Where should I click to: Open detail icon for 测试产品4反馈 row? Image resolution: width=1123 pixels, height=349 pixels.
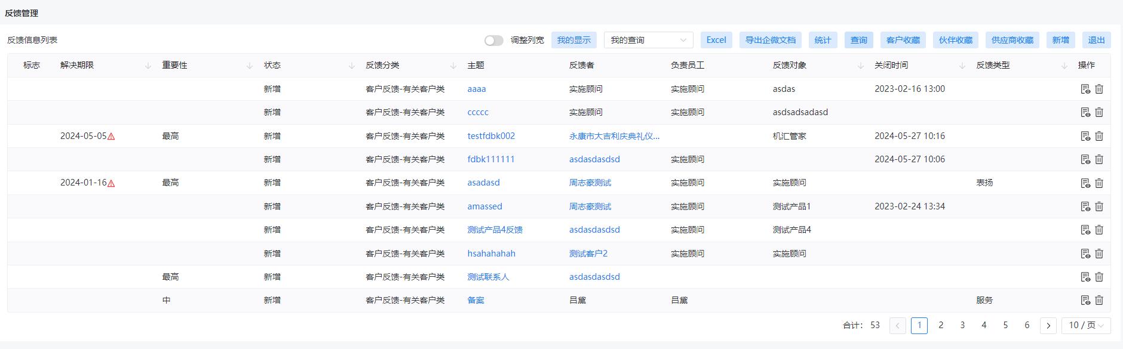pyautogui.click(x=1085, y=230)
